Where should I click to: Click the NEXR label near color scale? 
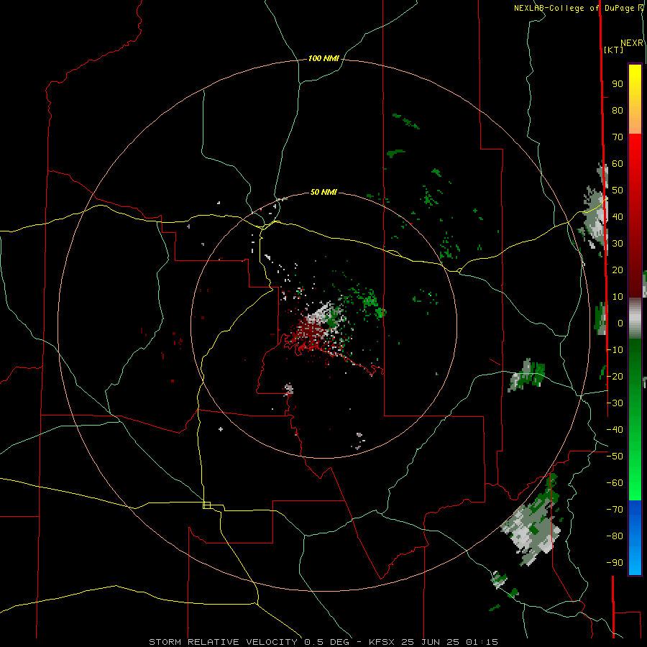click(x=632, y=43)
